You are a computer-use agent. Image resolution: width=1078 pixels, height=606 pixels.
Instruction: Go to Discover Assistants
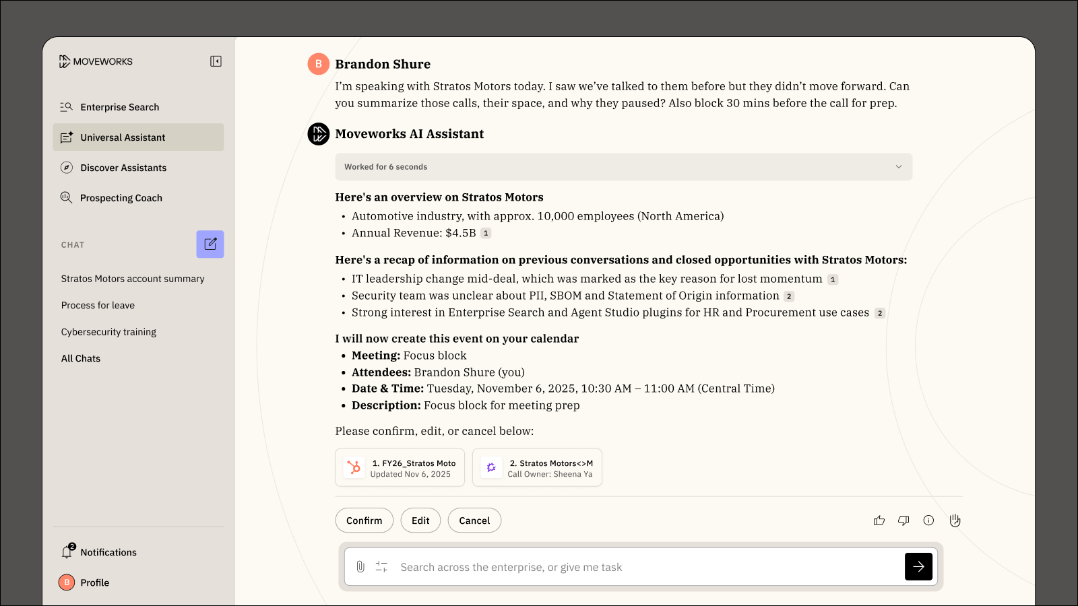click(123, 168)
